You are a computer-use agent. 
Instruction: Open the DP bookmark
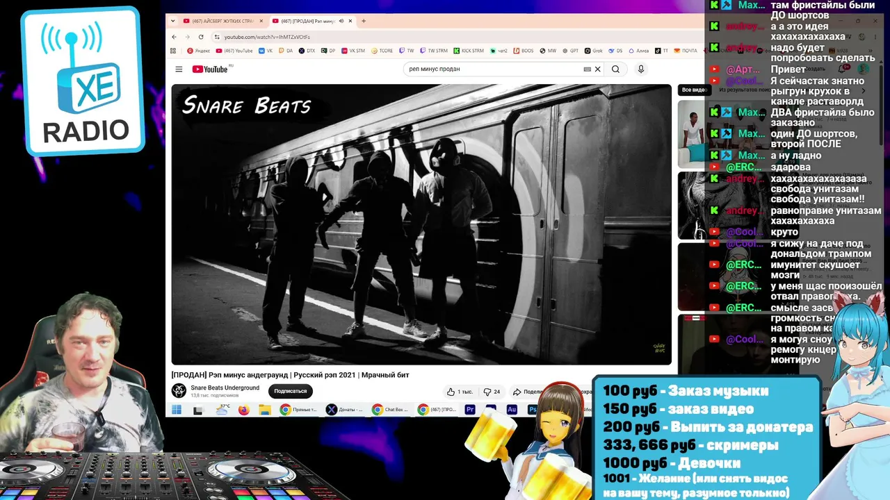coord(328,51)
